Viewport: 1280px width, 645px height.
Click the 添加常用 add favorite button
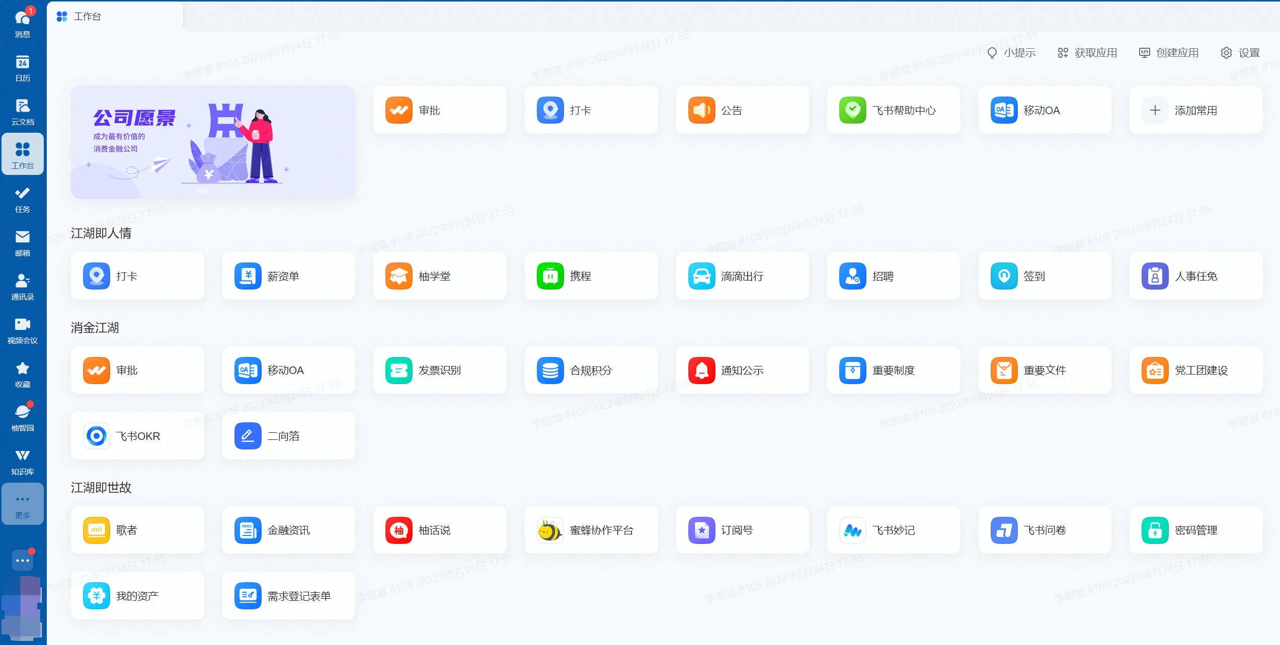pyautogui.click(x=1195, y=110)
